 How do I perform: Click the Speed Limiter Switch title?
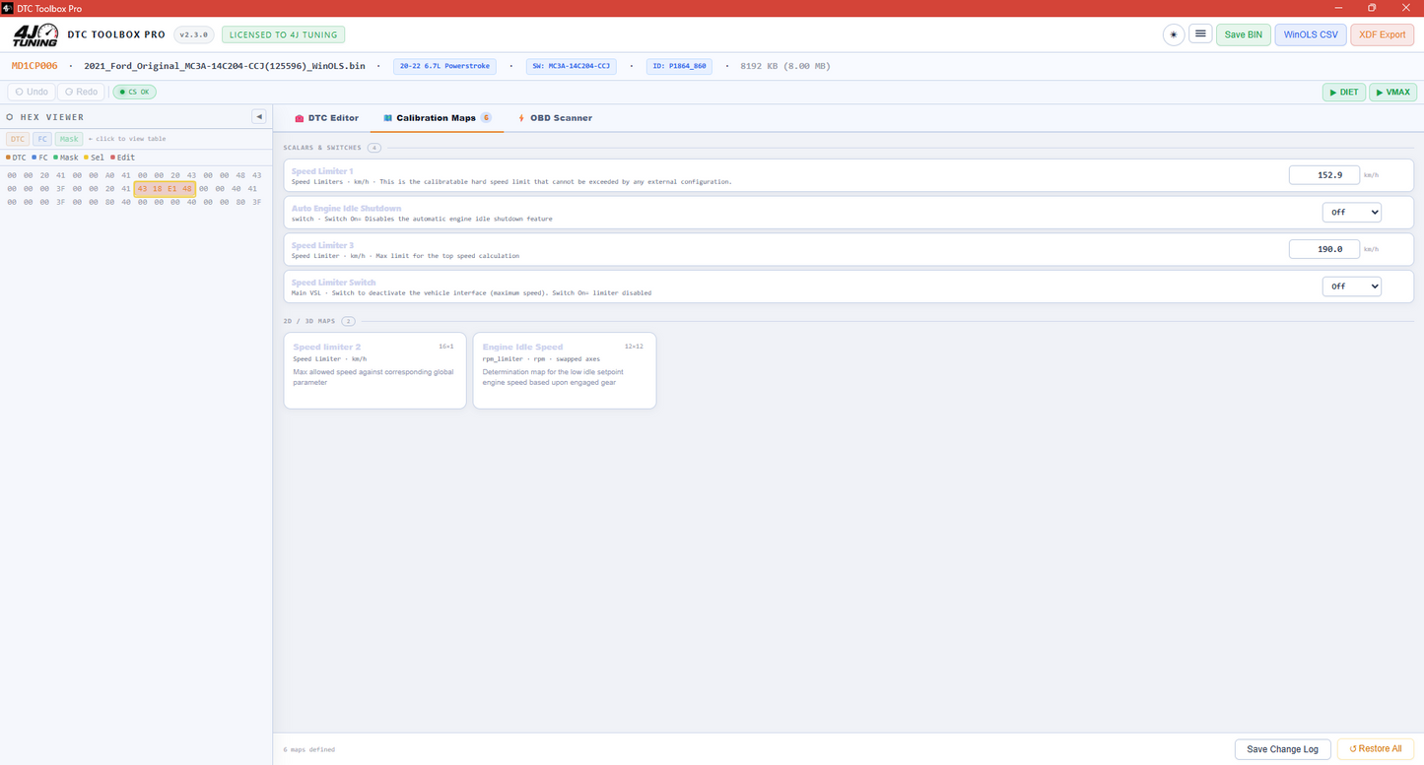[x=333, y=283]
